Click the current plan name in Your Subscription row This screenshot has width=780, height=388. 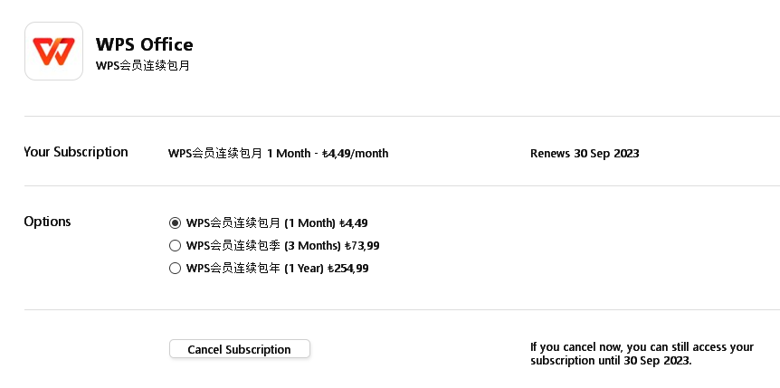[239, 154]
